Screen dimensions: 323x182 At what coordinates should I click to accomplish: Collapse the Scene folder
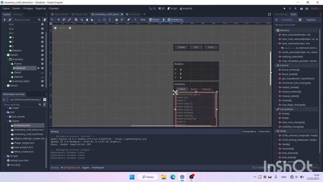(x=8, y=121)
